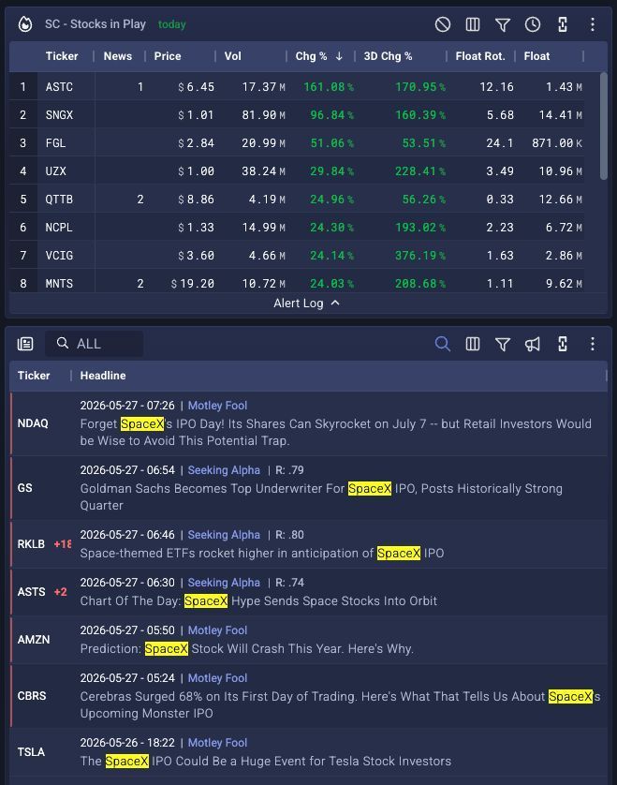Select the VCIG ticker row
The width and height of the screenshot is (617, 785).
59,256
